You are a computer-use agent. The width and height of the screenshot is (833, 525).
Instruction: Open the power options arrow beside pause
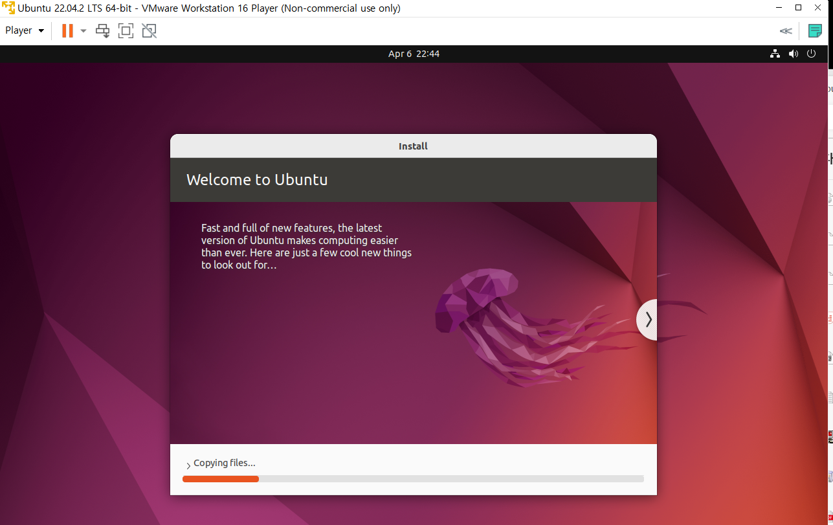coord(83,31)
